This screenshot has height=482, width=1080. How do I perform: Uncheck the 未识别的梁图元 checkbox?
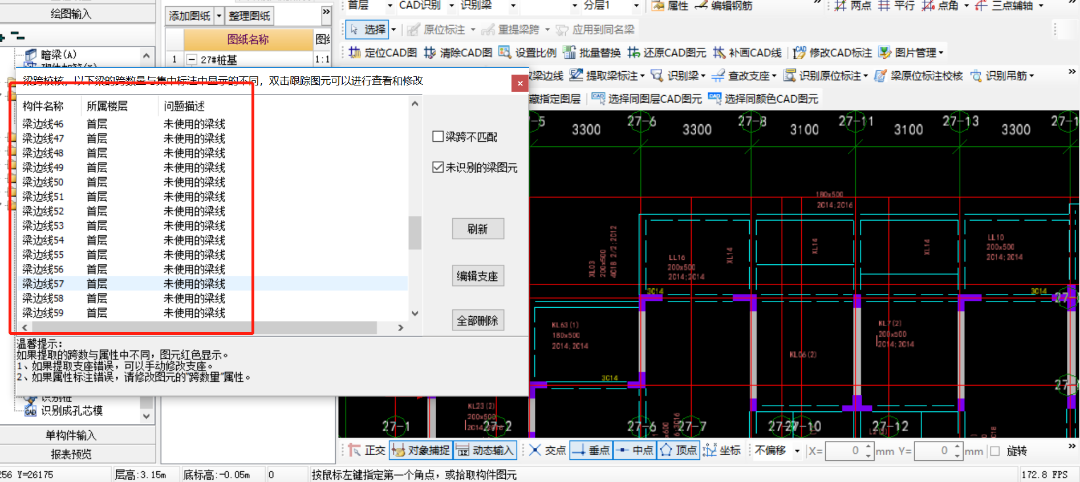(438, 167)
